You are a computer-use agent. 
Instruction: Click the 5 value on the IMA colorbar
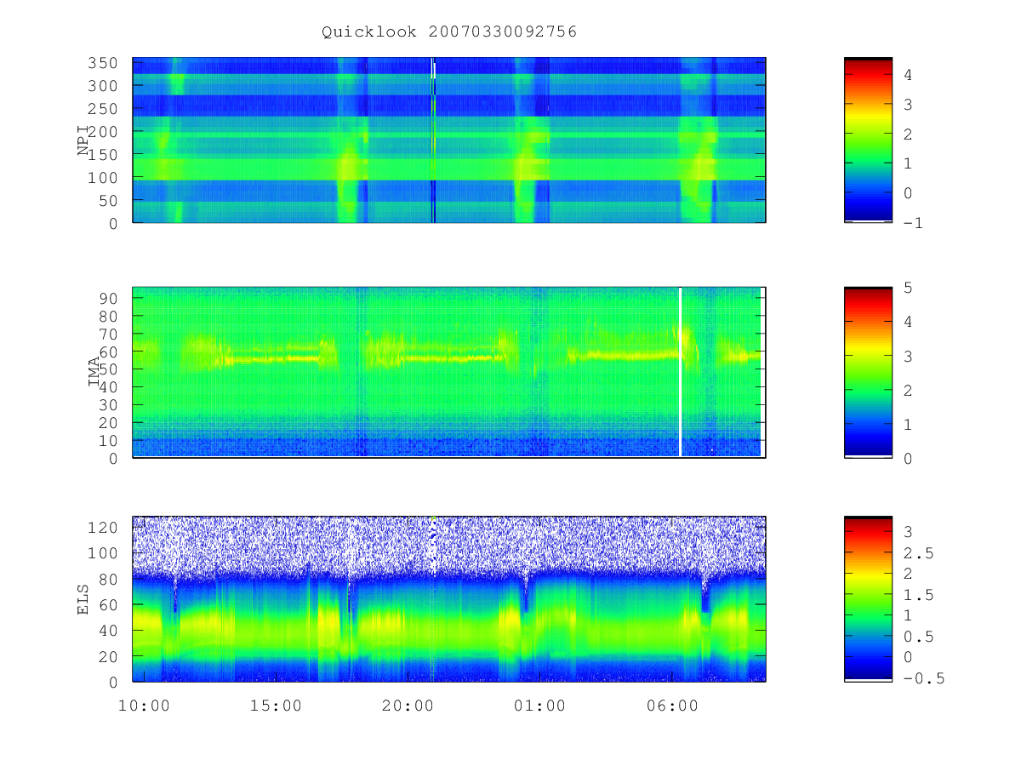pos(908,288)
